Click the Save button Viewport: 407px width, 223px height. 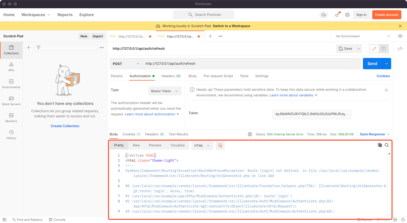[345, 49]
